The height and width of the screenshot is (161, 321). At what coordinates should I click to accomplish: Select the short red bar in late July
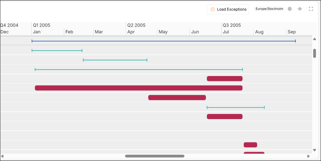point(250,145)
